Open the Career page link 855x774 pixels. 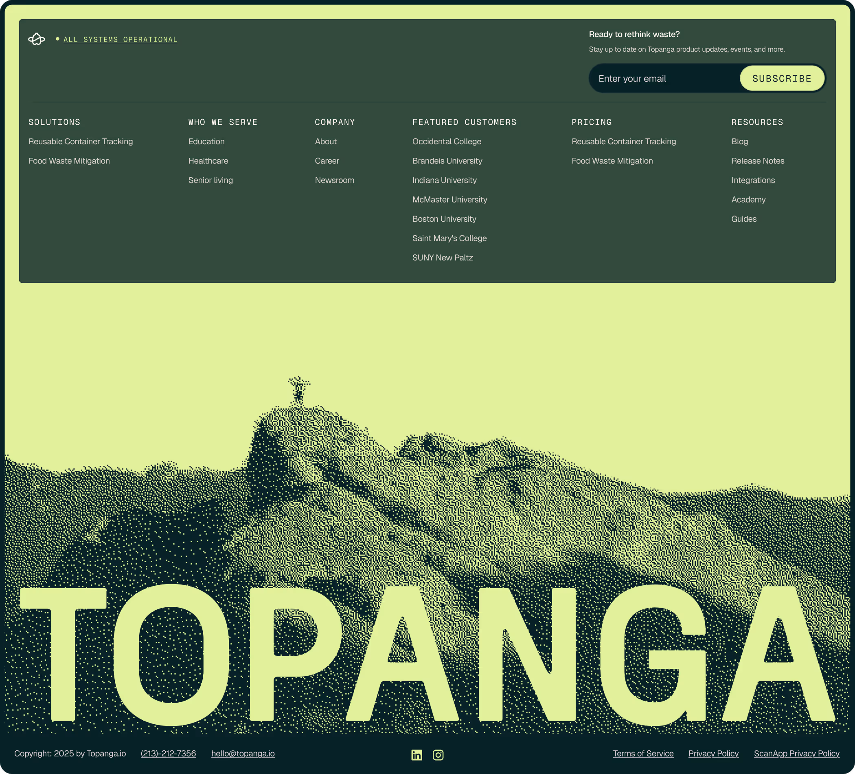pyautogui.click(x=327, y=161)
